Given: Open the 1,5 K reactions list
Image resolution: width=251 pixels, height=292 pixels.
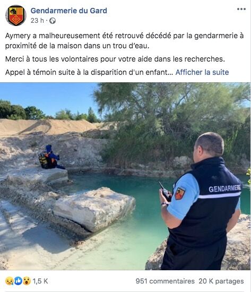Looking at the screenshot, I should click(40, 281).
